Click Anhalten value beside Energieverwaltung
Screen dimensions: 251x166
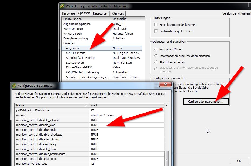[119, 38]
